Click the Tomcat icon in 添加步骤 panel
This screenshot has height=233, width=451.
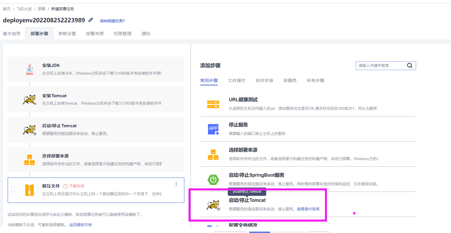213,205
